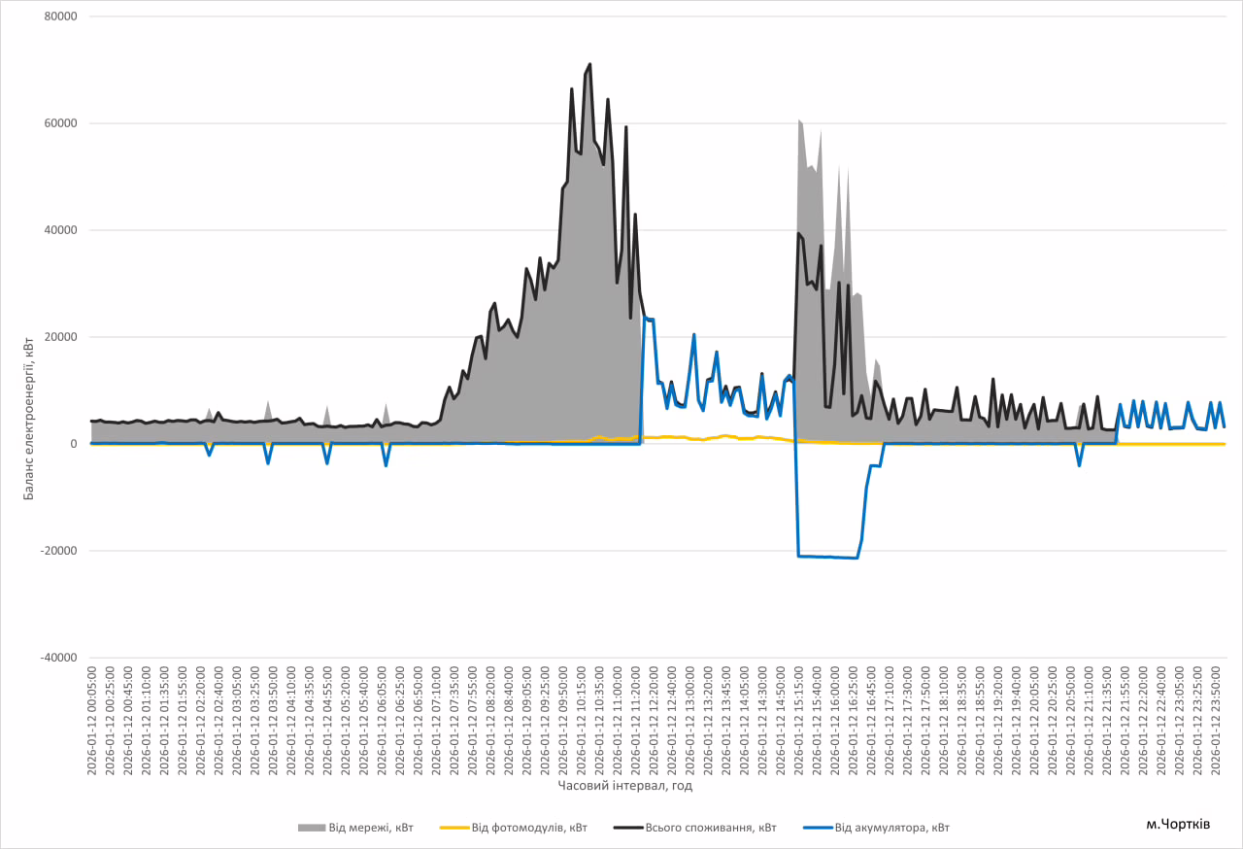This screenshot has height=849, width=1243.
Task: Select the 20000 vertical axis label
Action: (60, 337)
